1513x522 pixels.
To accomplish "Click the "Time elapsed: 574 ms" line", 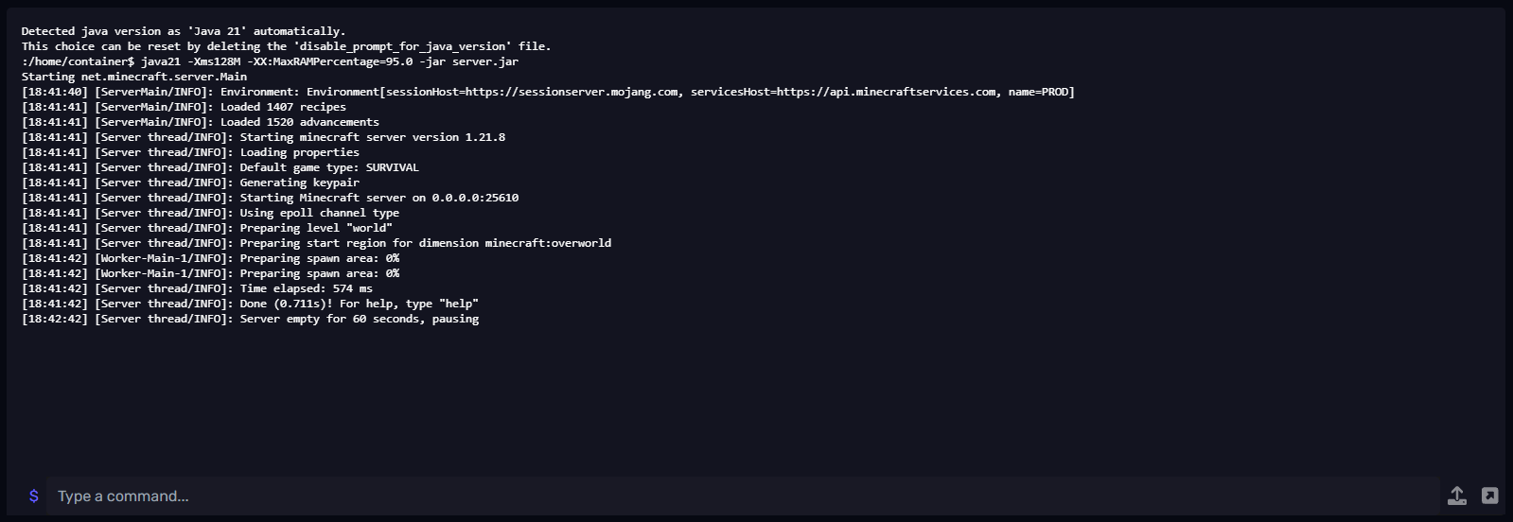I will (x=306, y=288).
